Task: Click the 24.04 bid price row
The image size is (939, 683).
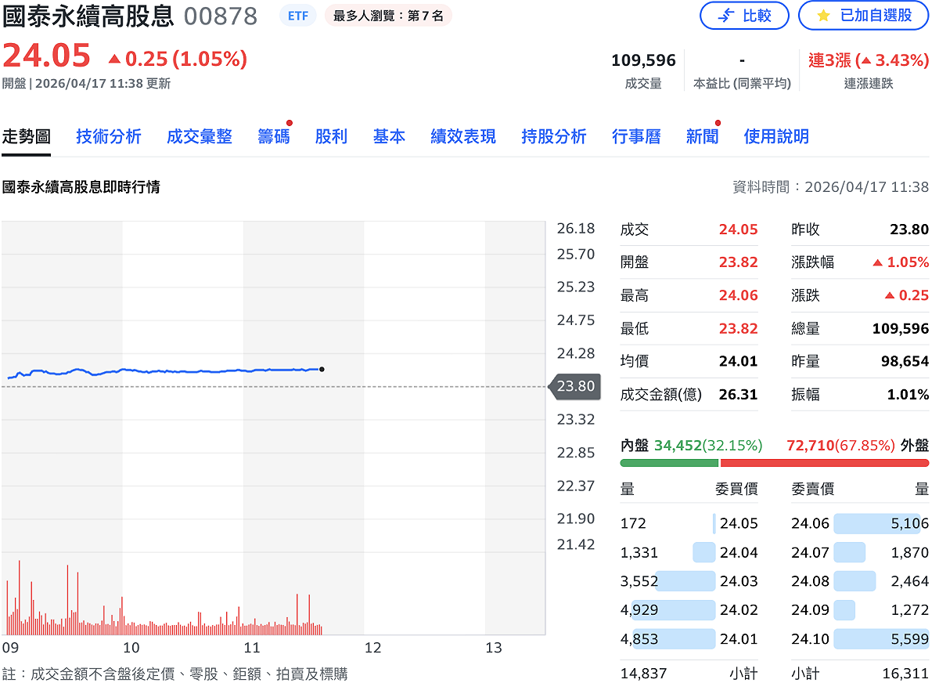Action: tap(689, 552)
